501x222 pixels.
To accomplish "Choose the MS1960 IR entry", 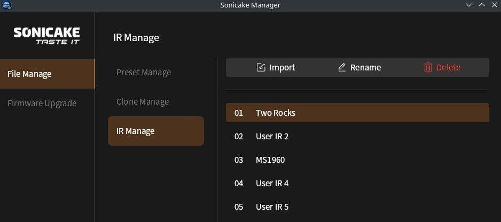I will click(x=357, y=160).
